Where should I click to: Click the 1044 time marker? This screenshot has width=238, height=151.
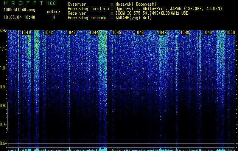tap(94, 32)
